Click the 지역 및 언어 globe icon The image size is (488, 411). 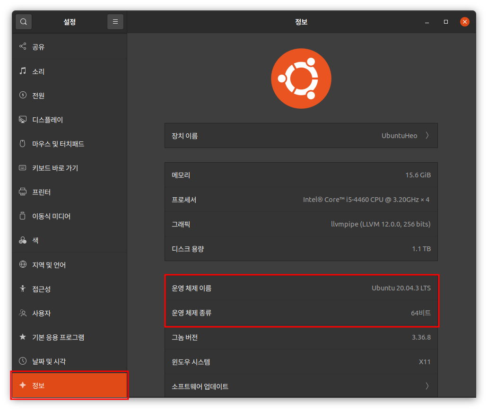pyautogui.click(x=23, y=264)
